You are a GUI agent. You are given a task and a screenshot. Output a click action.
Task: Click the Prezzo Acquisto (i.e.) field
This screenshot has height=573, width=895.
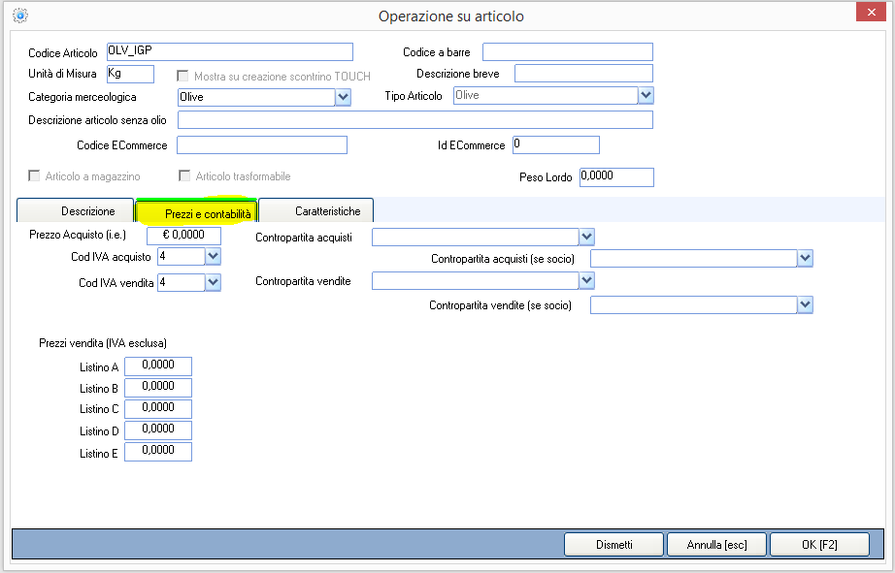tap(183, 236)
